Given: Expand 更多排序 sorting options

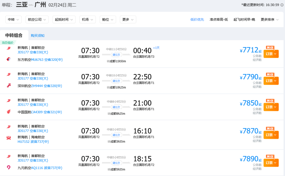Looking at the screenshot, I should (x=269, y=19).
